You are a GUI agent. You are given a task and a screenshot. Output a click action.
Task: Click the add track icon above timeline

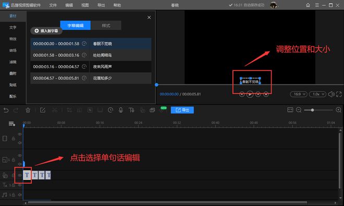click(x=12, y=124)
